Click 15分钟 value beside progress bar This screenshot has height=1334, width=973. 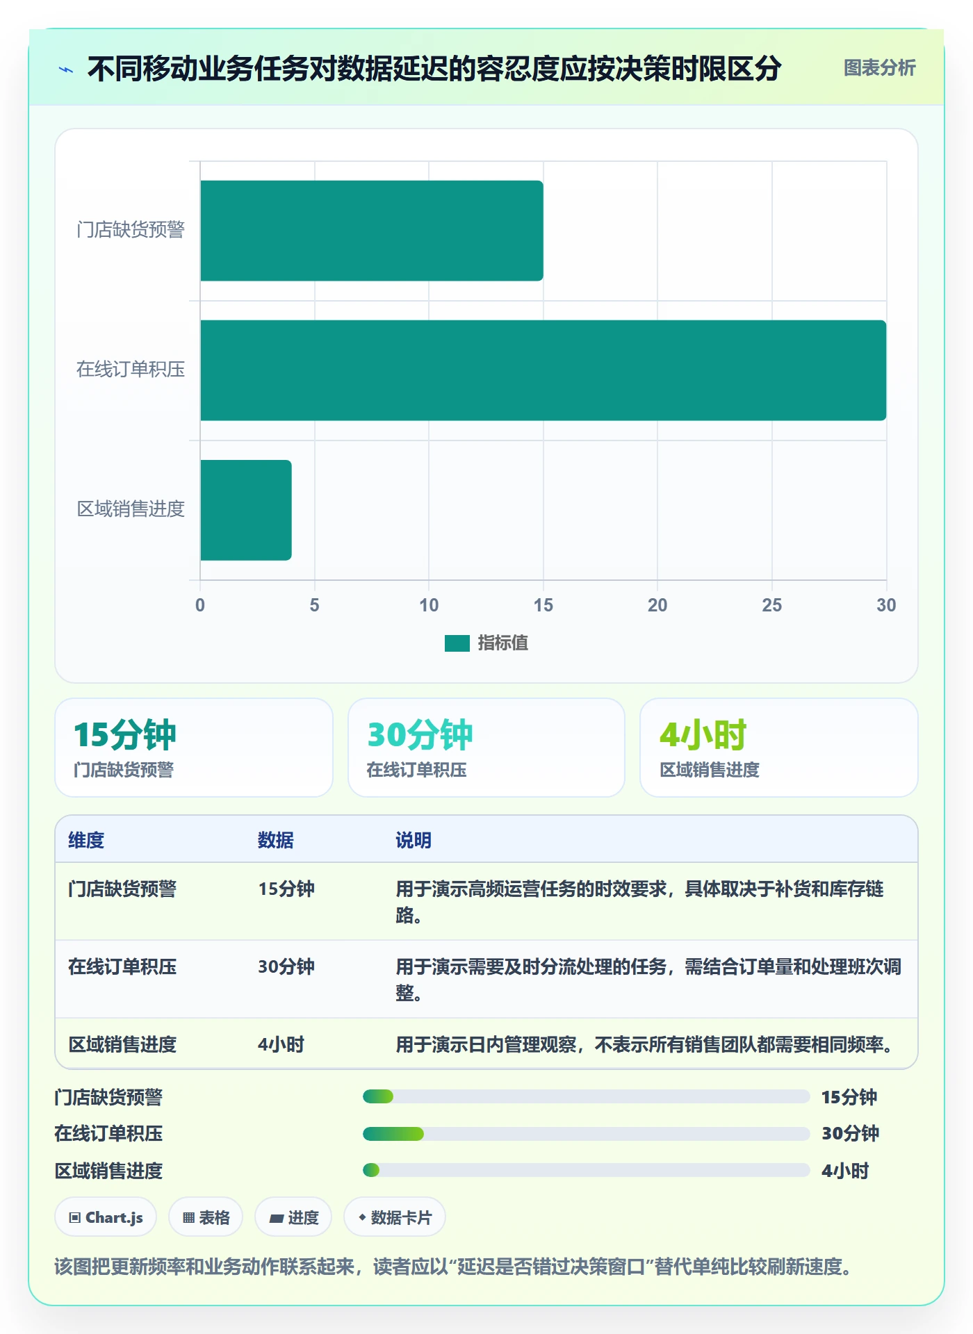coord(849,1097)
